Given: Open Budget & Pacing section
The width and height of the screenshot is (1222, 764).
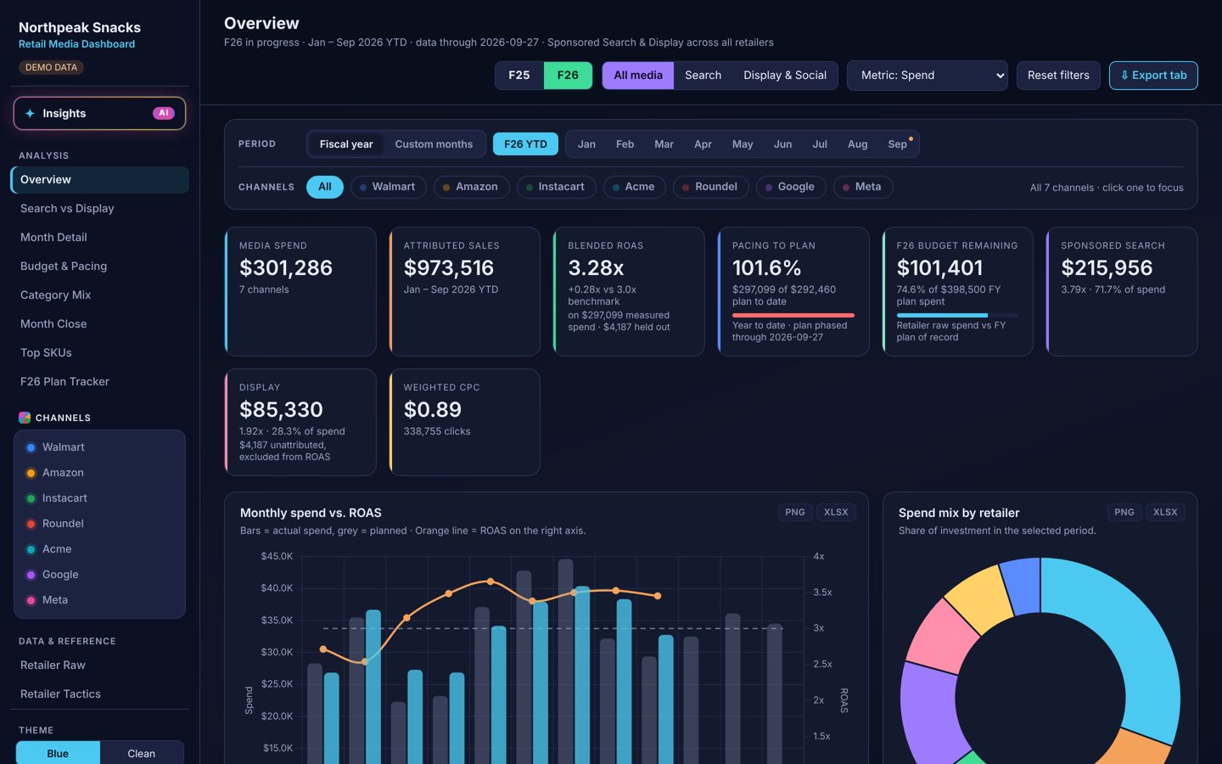Looking at the screenshot, I should point(99,267).
